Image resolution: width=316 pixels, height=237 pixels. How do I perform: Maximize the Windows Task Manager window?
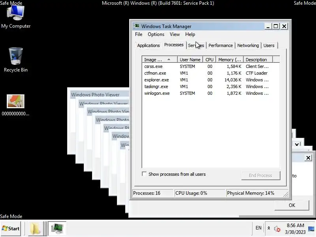(276, 26)
